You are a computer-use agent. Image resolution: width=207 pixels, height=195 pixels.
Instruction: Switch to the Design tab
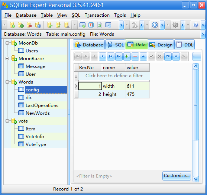point(161,45)
